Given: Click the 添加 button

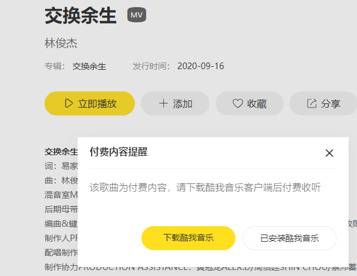Looking at the screenshot, I should (175, 103).
